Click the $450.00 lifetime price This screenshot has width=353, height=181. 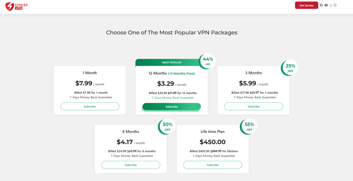tap(212, 142)
